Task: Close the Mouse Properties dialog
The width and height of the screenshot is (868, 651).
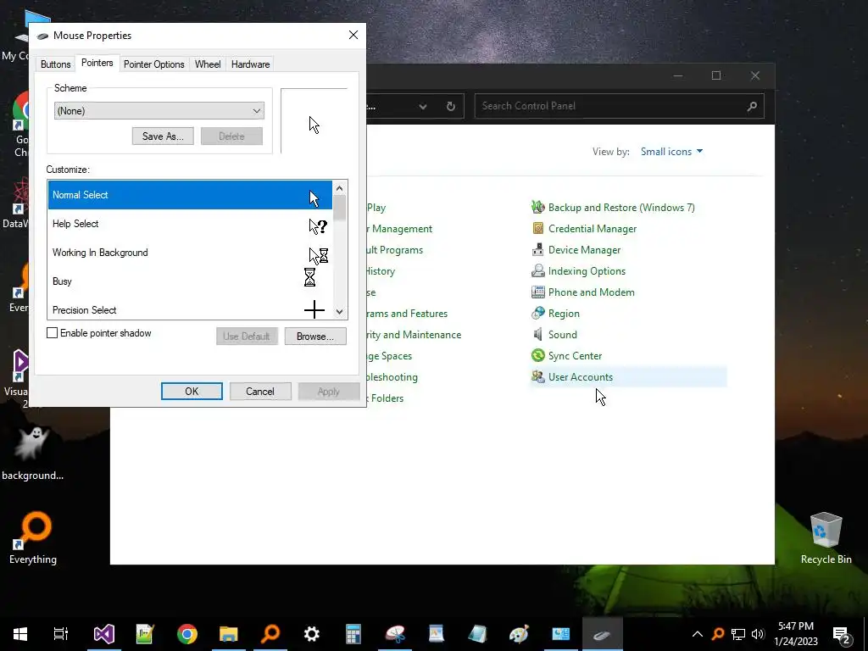Action: (x=353, y=35)
